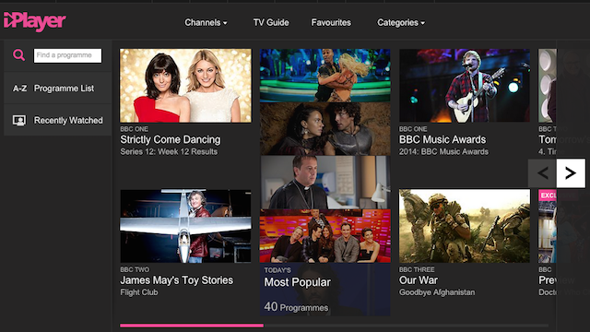The width and height of the screenshot is (590, 332).
Task: Click Goodbye Afghanistan episode subtitle
Action: coord(437,292)
